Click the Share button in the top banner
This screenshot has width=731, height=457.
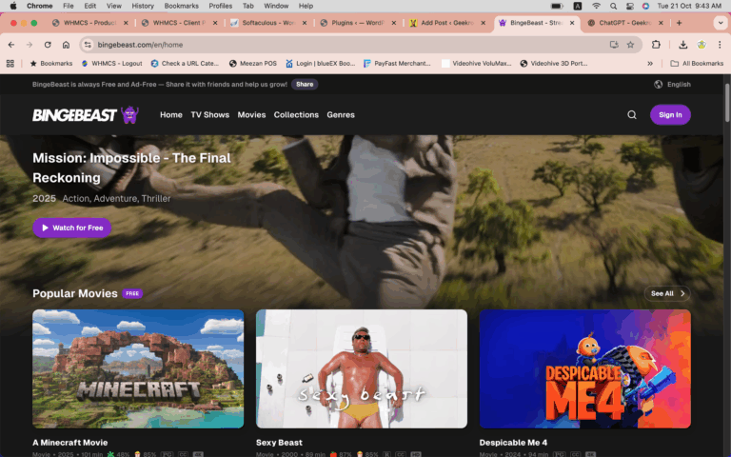(305, 85)
